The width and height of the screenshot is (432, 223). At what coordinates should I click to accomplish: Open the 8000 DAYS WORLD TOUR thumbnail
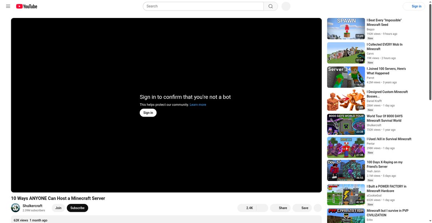pos(346,124)
